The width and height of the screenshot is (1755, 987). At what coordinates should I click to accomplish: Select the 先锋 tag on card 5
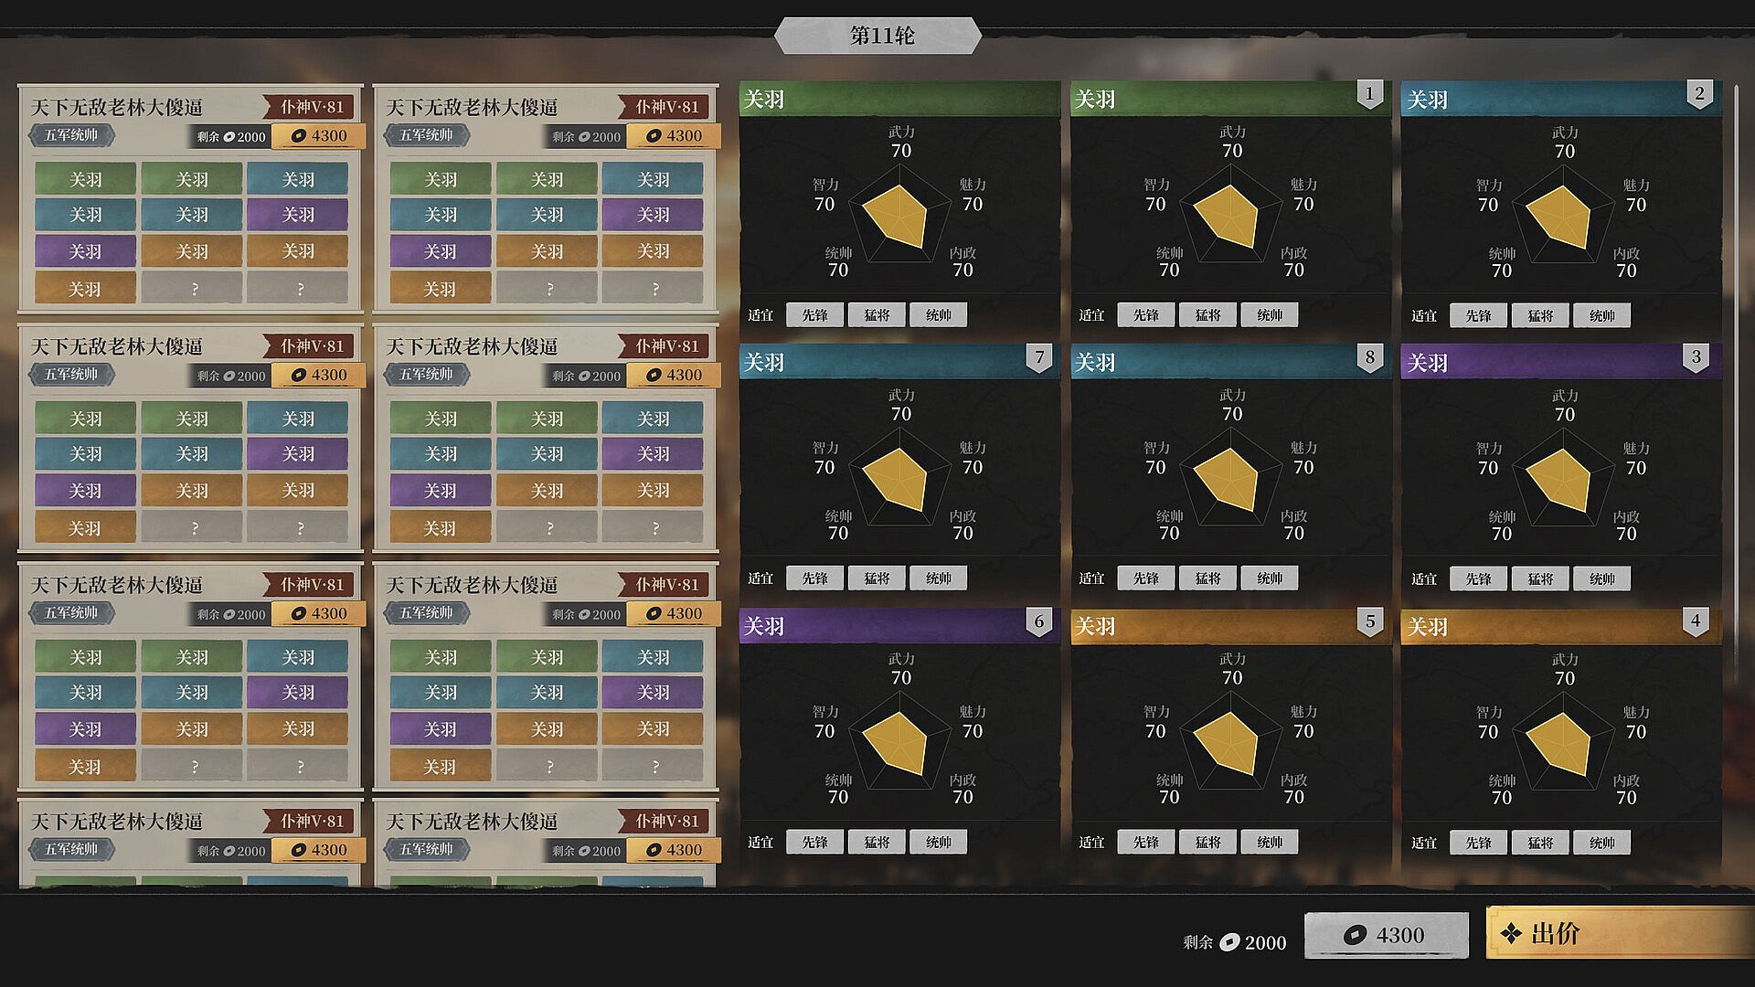point(1145,842)
